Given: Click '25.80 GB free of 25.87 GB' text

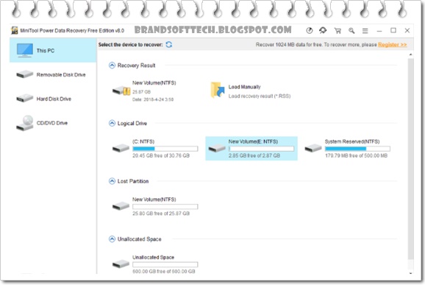Looking at the screenshot, I should [161, 214].
